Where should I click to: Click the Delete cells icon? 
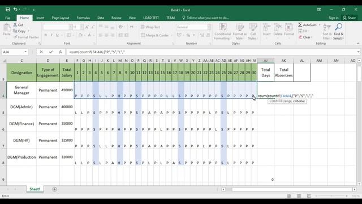278,28
